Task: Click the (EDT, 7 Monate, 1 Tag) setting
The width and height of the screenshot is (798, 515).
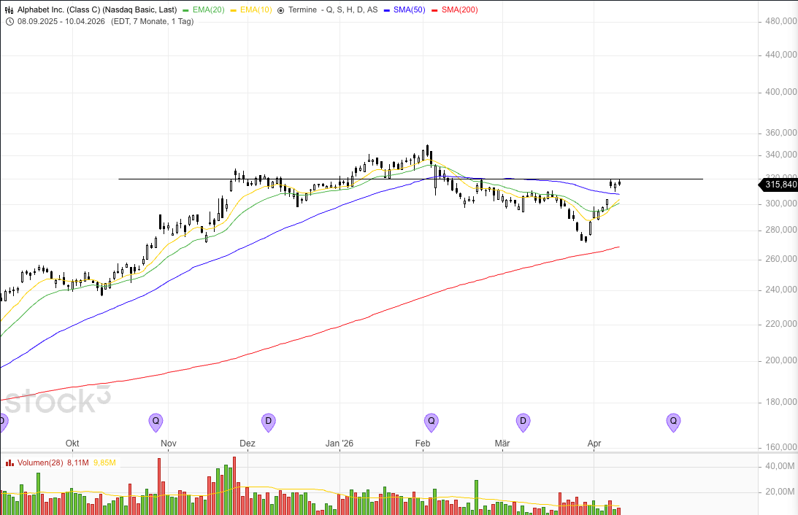Action: [153, 21]
